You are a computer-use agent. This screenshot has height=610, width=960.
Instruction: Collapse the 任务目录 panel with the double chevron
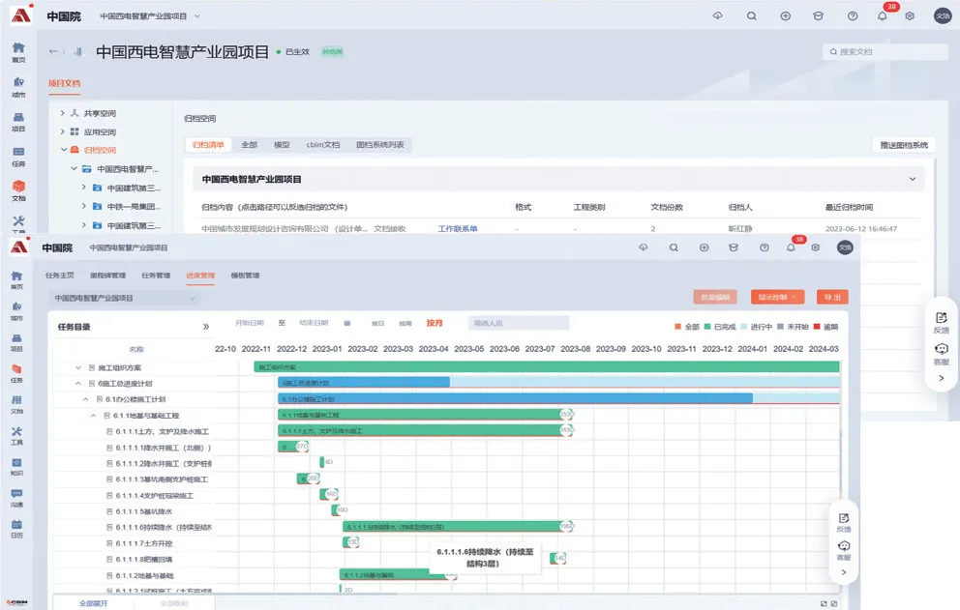(x=206, y=327)
